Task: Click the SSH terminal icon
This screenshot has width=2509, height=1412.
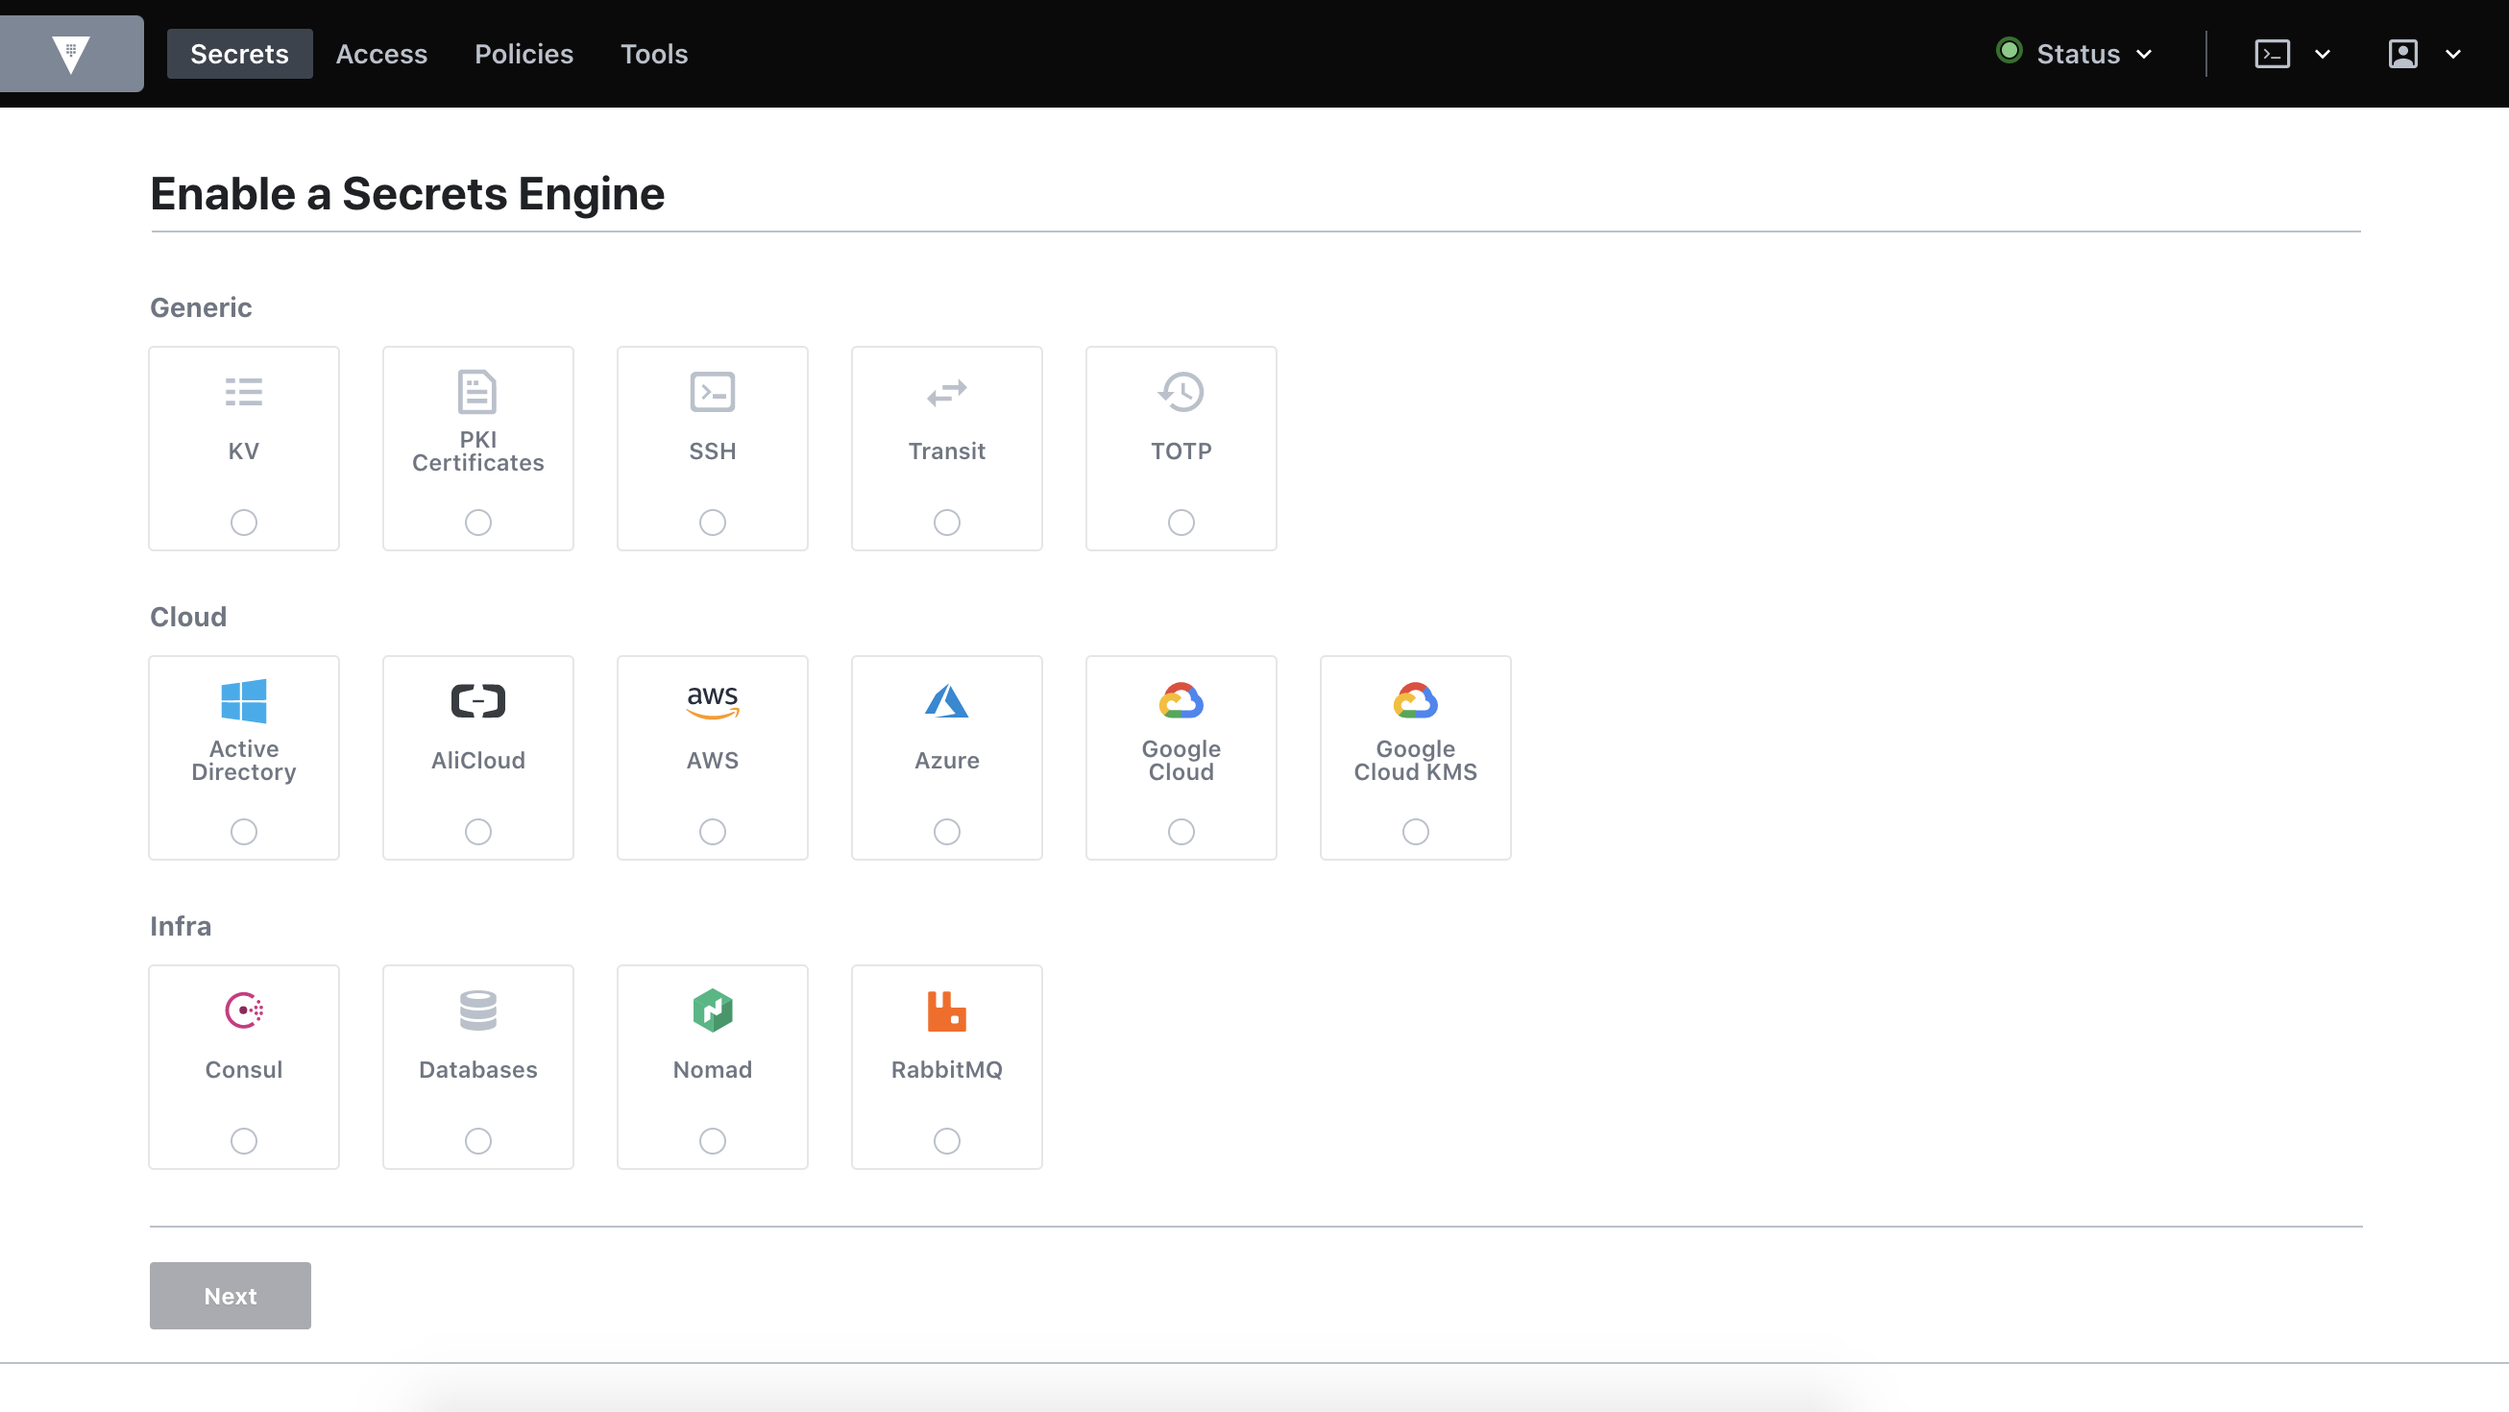Action: 712,393
